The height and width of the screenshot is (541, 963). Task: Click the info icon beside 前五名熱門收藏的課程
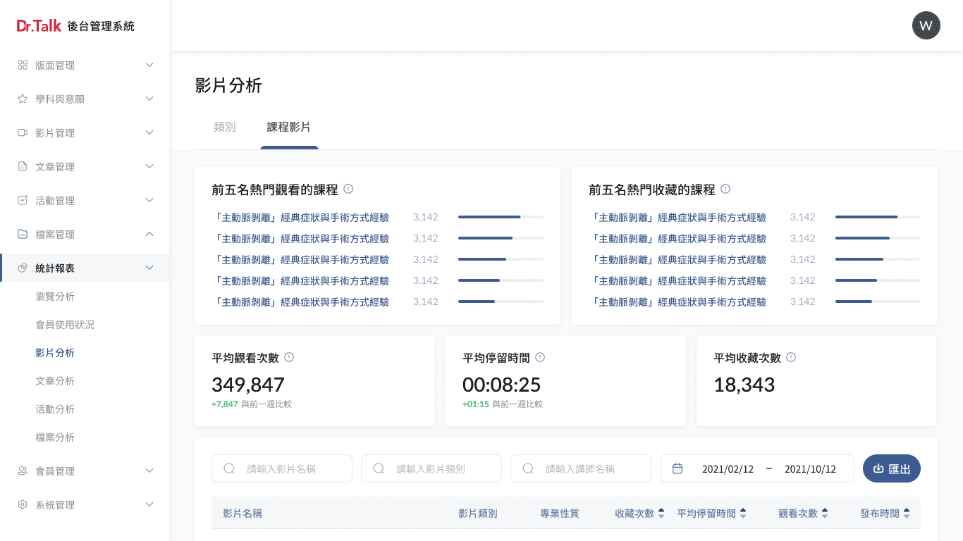point(725,189)
